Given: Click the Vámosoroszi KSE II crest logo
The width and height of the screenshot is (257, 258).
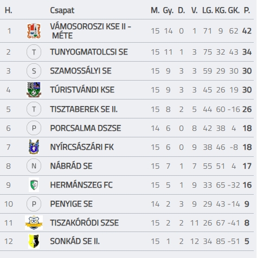Looking at the screenshot, I should click(x=34, y=31).
